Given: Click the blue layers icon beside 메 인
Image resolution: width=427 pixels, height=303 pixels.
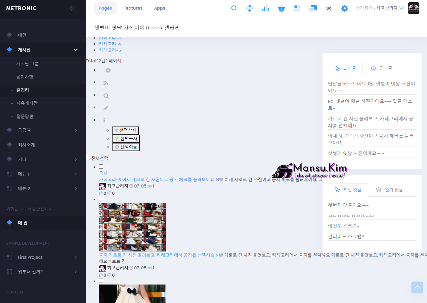Looking at the screenshot, I should (9, 223).
